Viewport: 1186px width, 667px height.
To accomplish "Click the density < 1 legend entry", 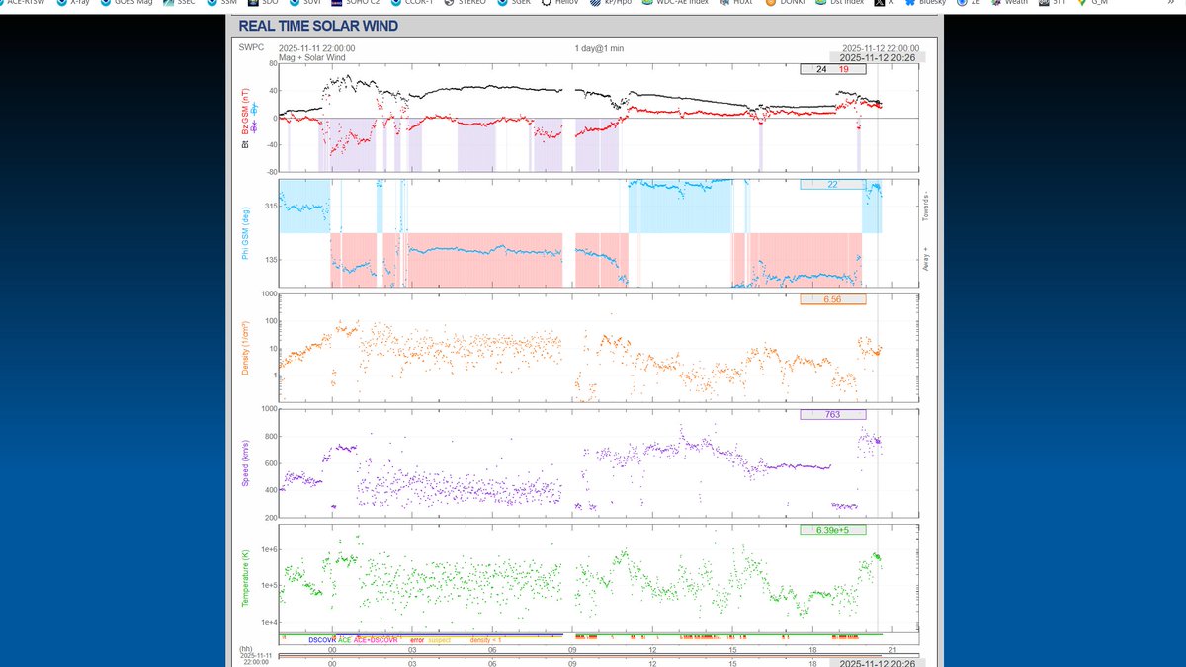I will [485, 640].
